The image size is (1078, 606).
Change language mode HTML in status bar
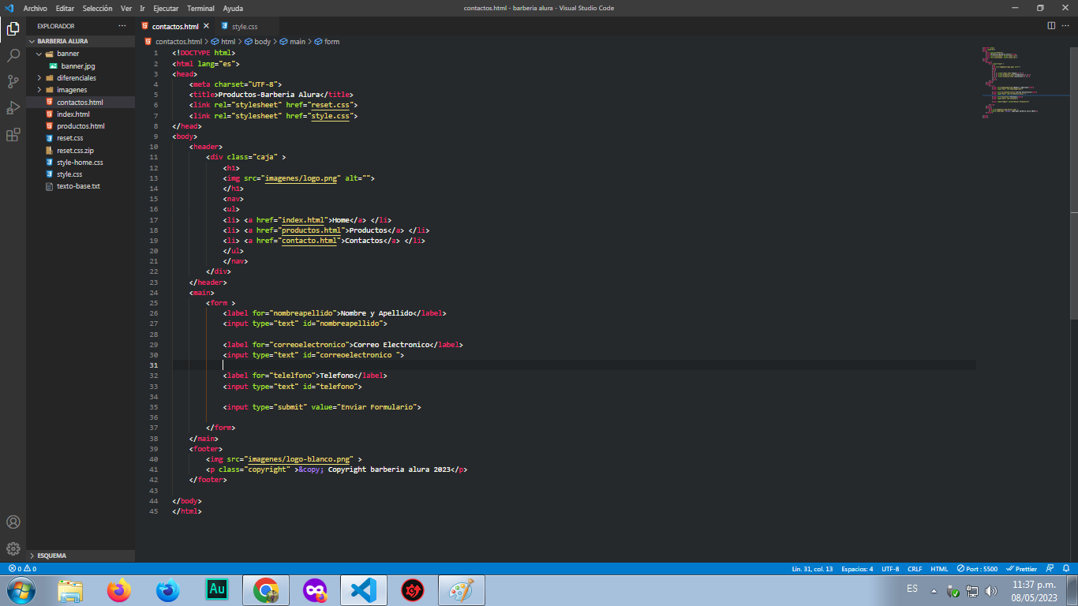[939, 568]
